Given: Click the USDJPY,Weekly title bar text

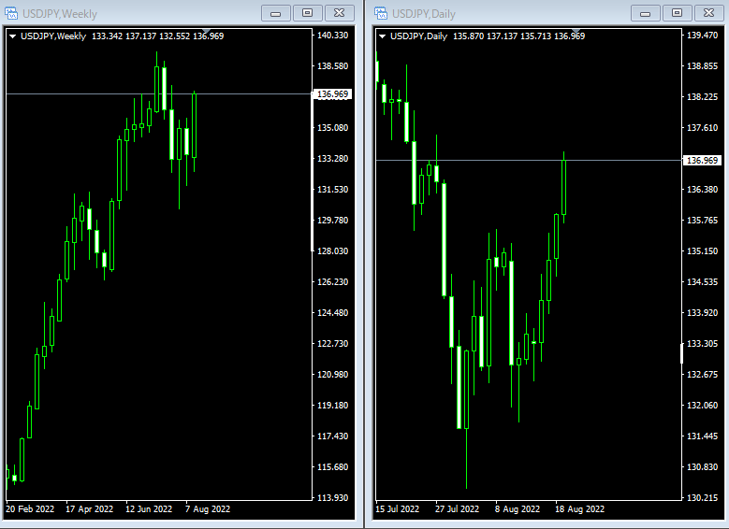Looking at the screenshot, I should pyautogui.click(x=60, y=14).
